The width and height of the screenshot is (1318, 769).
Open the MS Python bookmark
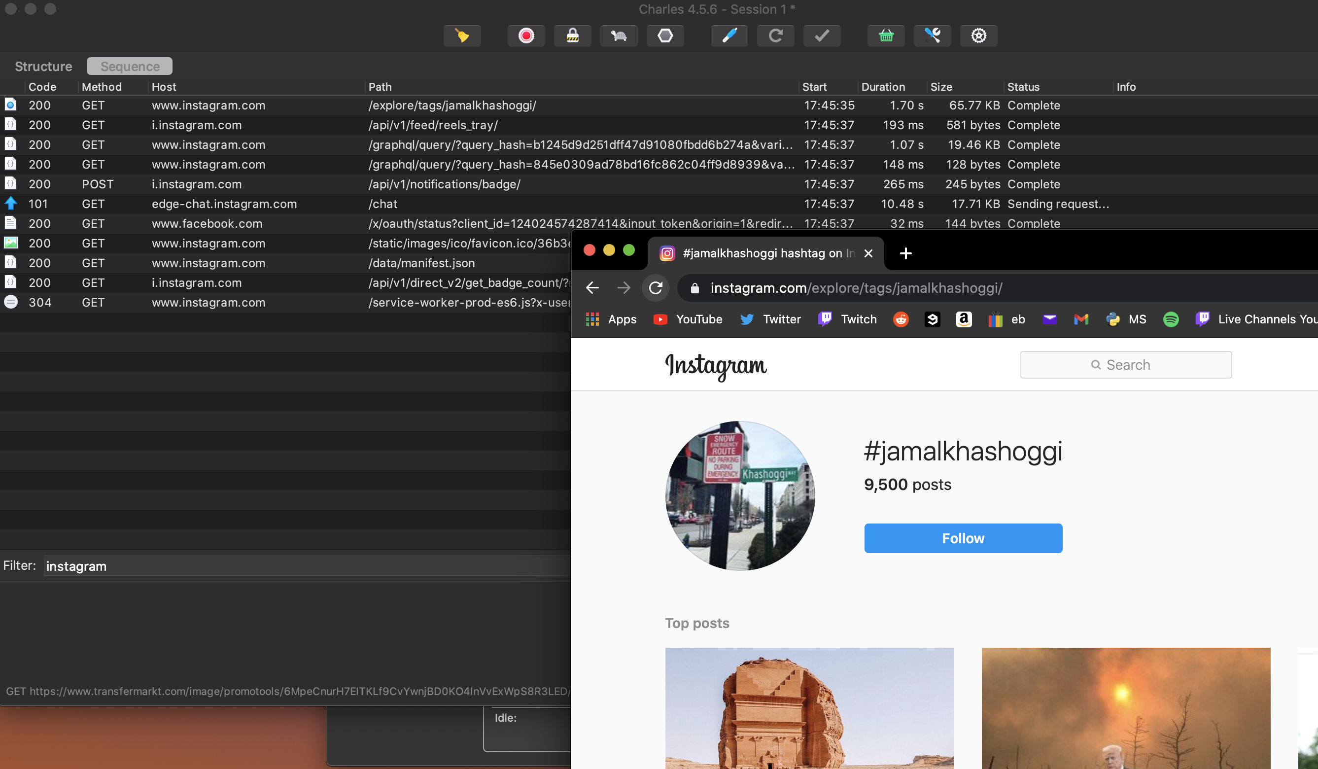pyautogui.click(x=1126, y=319)
